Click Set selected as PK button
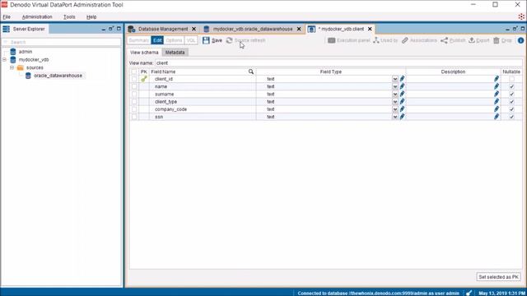This screenshot has height=296, width=527. click(498, 277)
